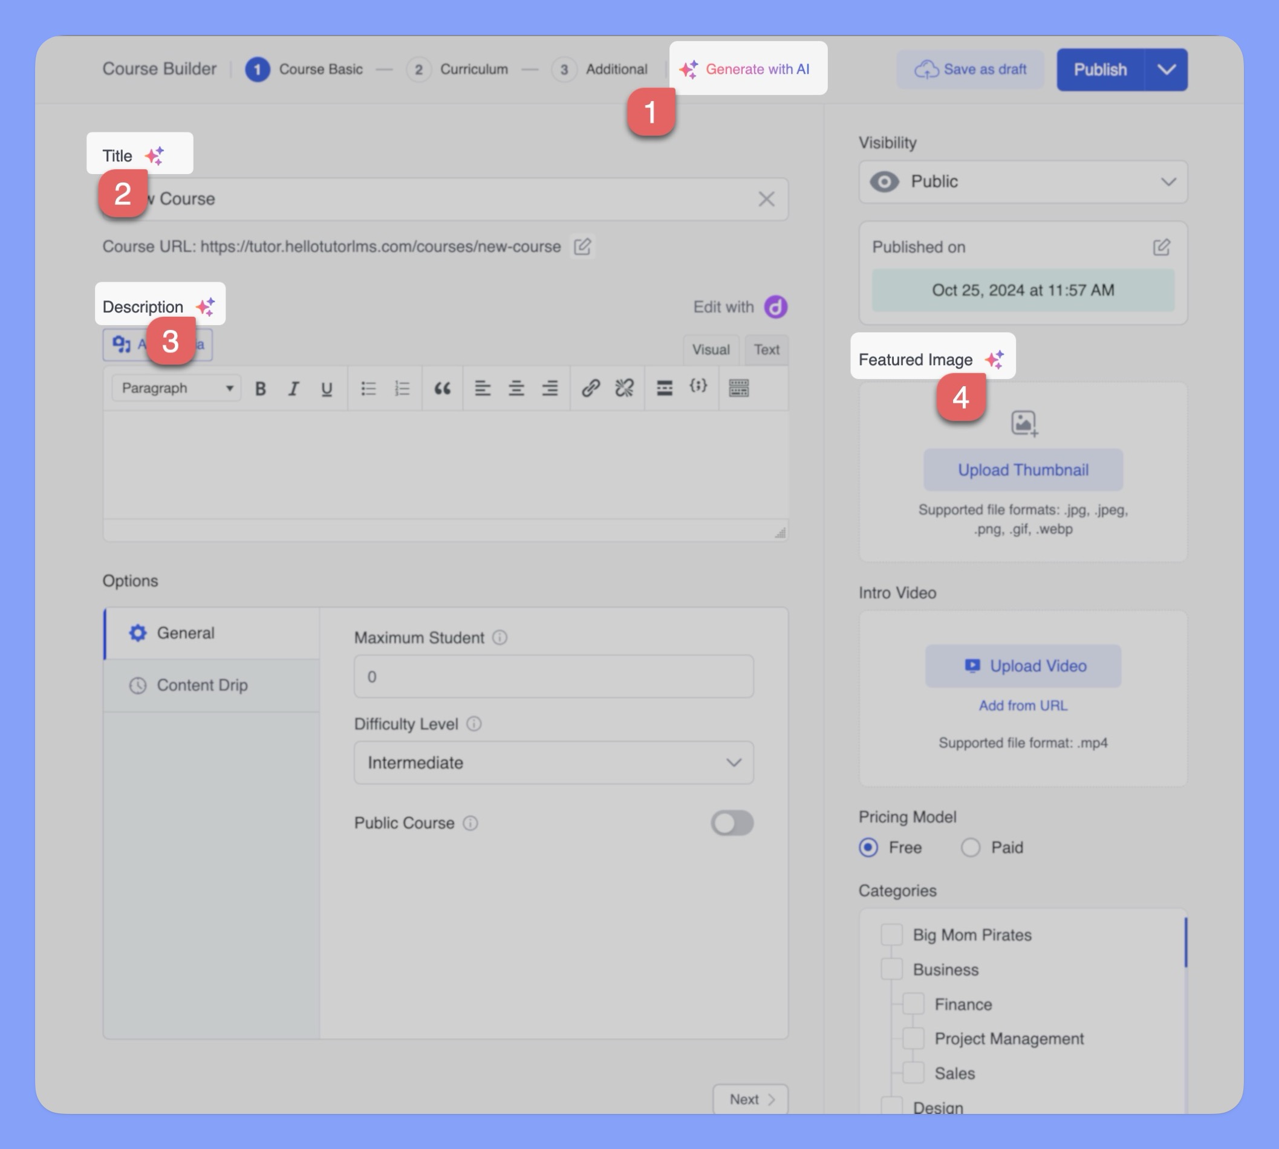1279x1149 pixels.
Task: Go to step 3 Additional
Action: 599,70
